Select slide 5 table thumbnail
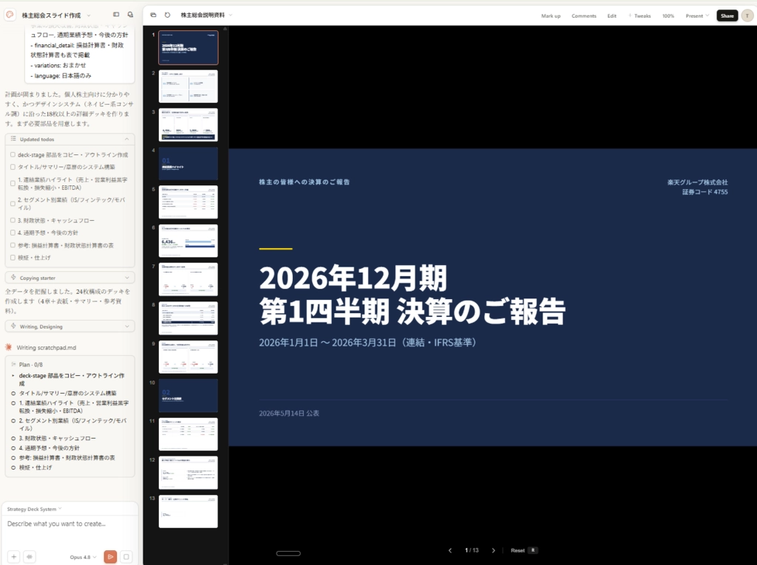The width and height of the screenshot is (757, 565). click(189, 202)
